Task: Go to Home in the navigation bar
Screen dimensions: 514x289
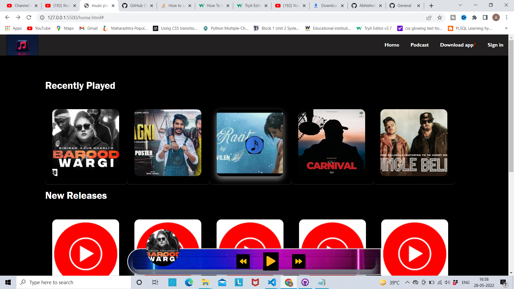Action: [392, 45]
